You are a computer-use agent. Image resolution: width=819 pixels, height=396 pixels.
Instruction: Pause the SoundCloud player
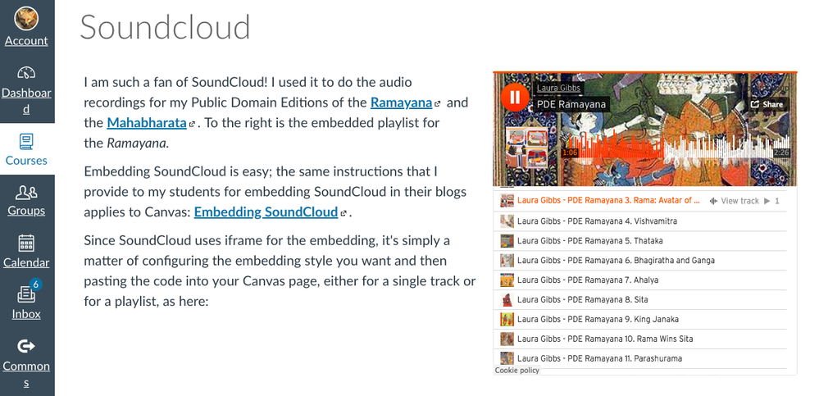click(x=515, y=97)
